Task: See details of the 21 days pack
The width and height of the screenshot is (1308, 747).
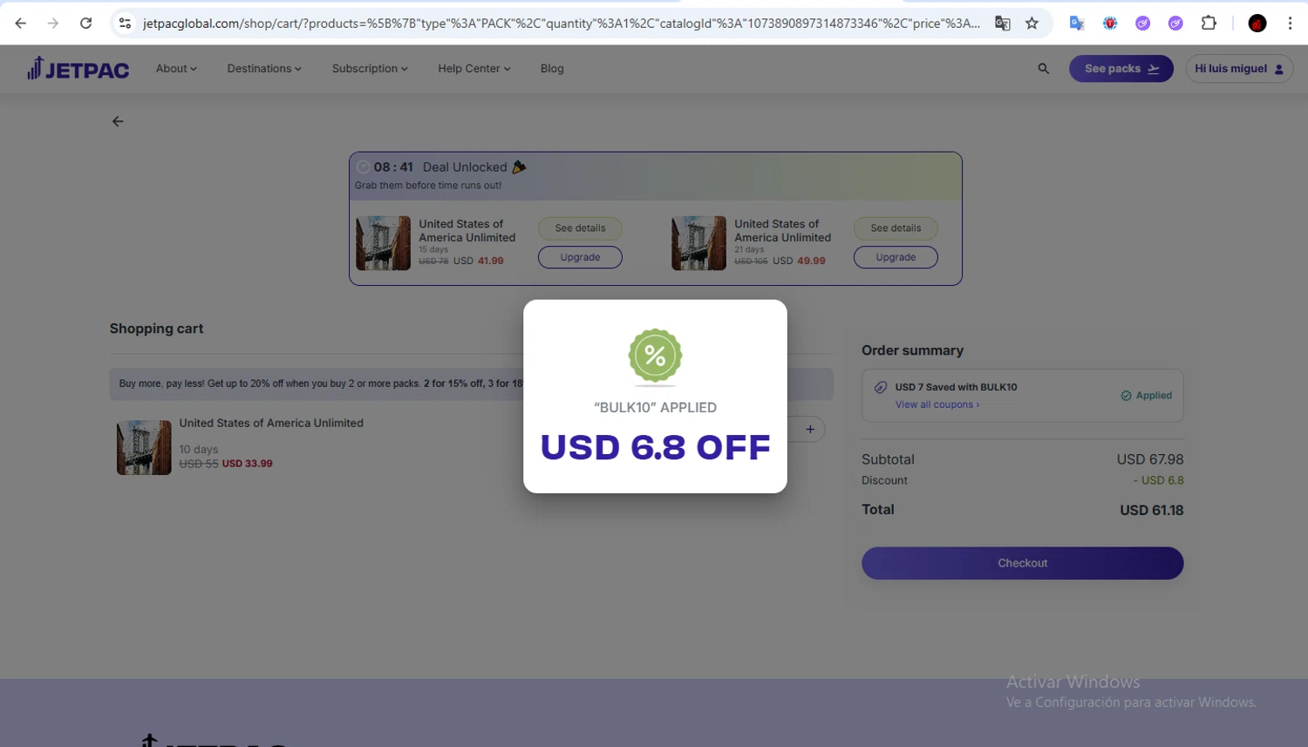Action: (896, 228)
